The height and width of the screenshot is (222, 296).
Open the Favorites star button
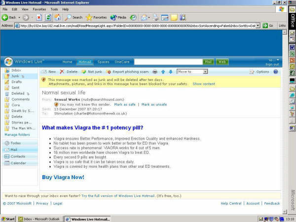(96, 18)
